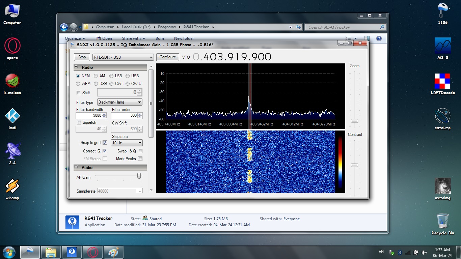Switch to USB demodulation mode
Viewport: 461px width, 259px height.
128,76
